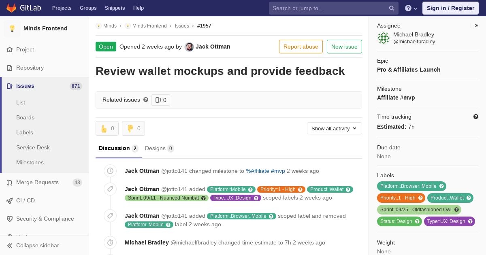Click the Issues breadcrumb link
486x255 pixels.
pos(182,26)
